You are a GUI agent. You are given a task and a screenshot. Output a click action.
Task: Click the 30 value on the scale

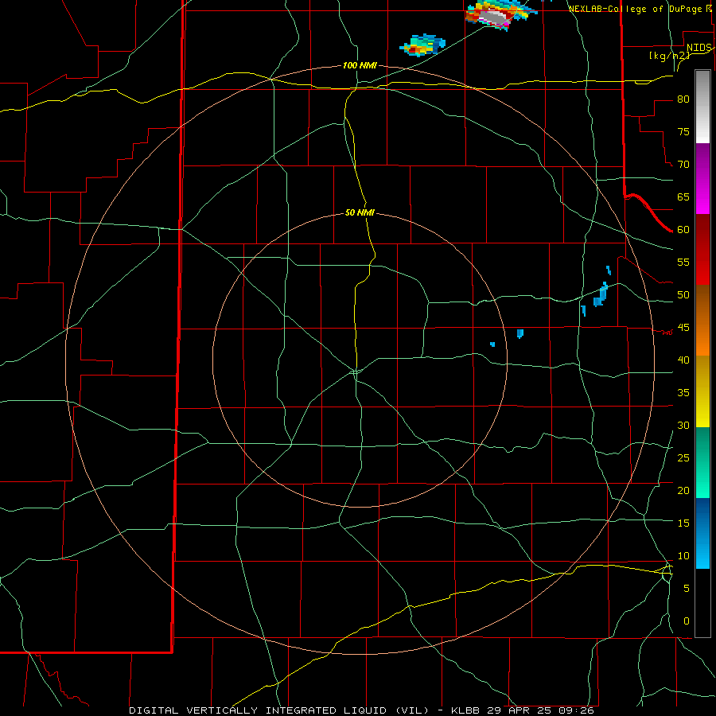point(683,425)
